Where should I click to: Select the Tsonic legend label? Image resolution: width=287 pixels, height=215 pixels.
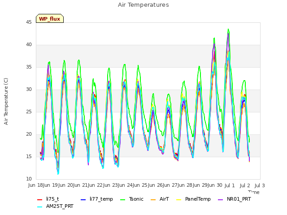(x=136, y=199)
